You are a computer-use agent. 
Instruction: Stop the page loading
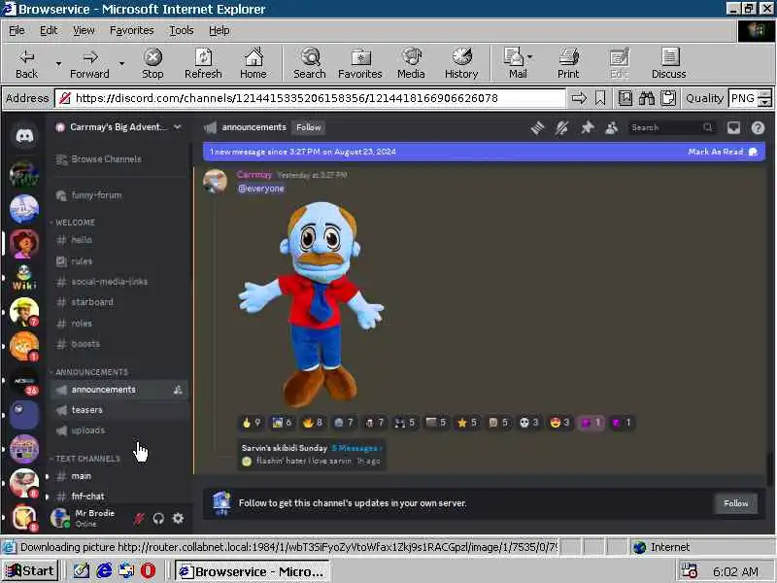coord(152,63)
